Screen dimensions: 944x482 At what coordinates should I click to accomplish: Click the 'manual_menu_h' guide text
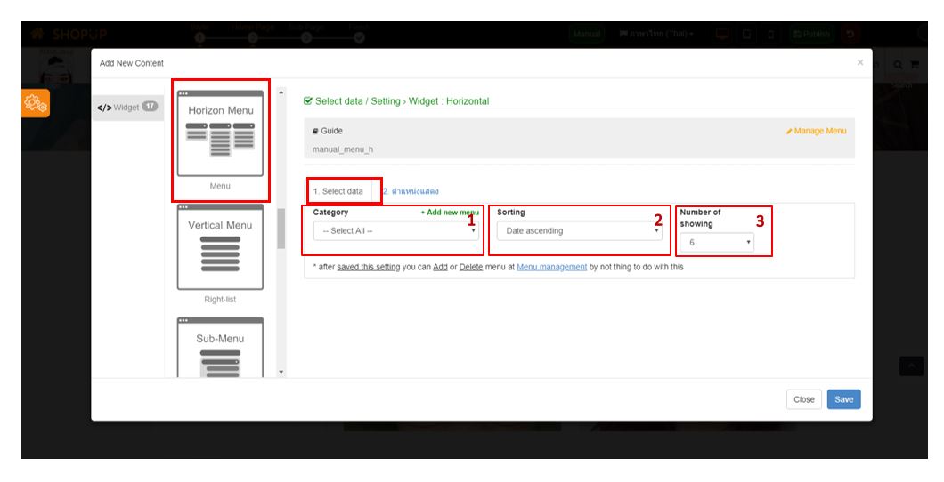point(343,149)
